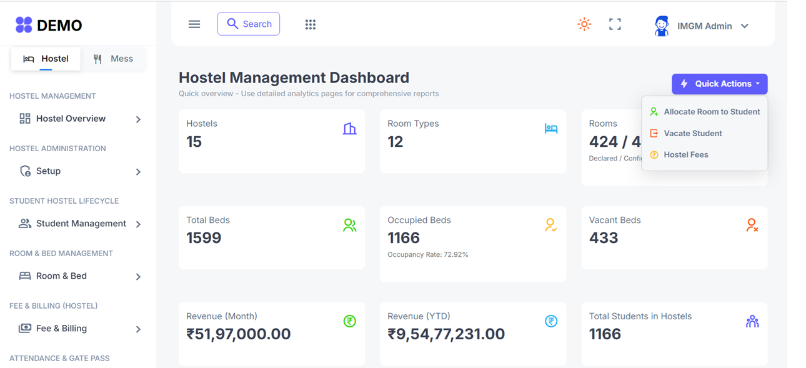806x368 pixels.
Task: Click the DEMO logo
Action: click(x=48, y=25)
